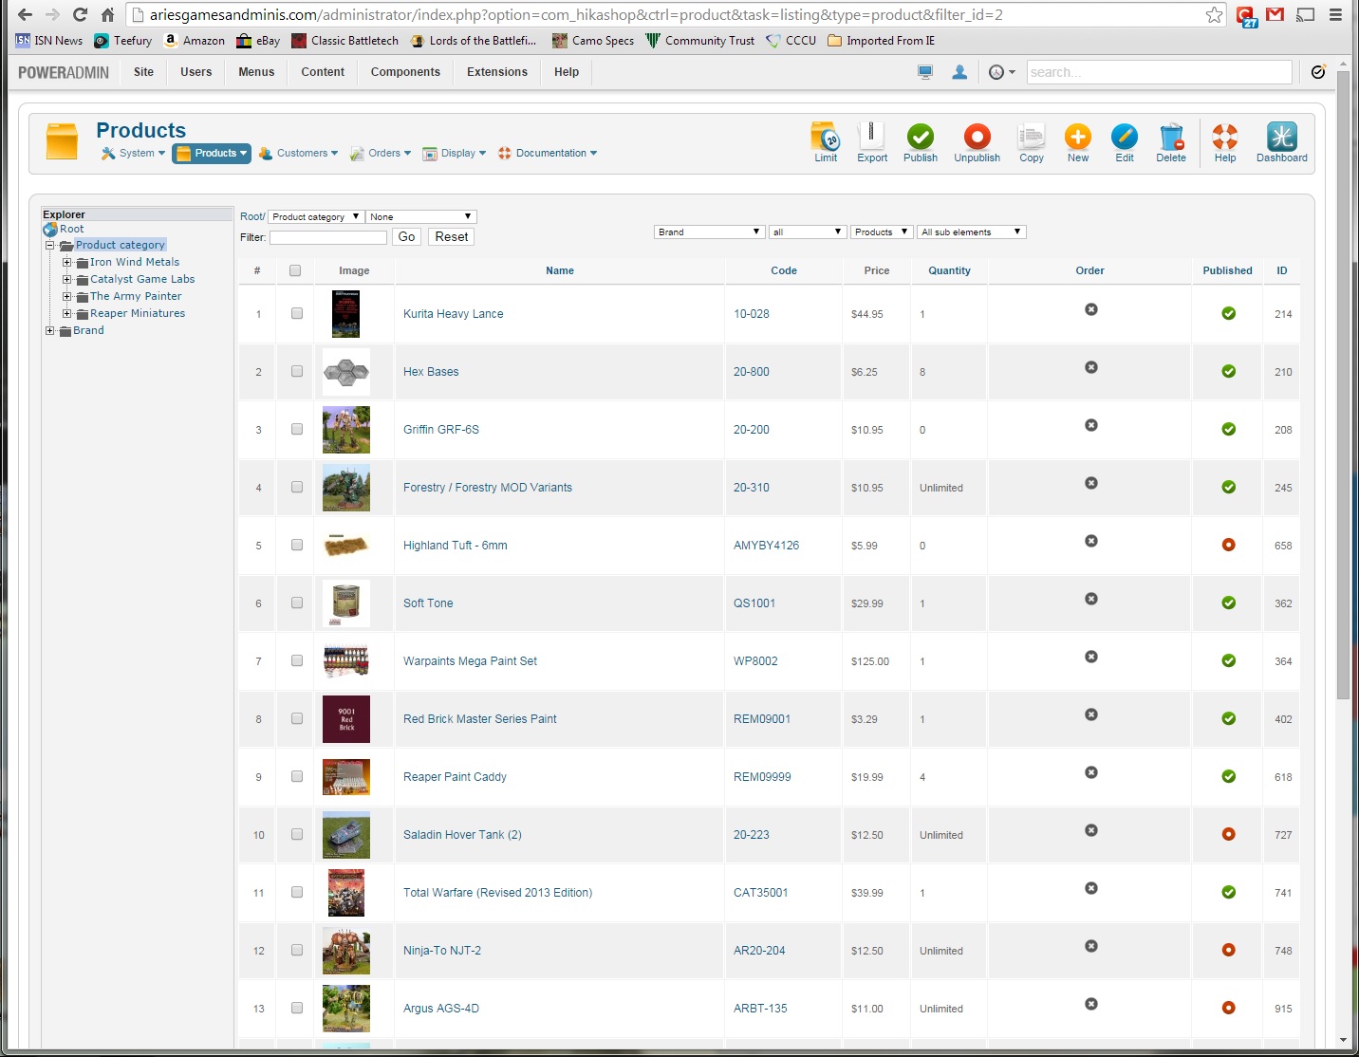Click the New product icon
This screenshot has height=1057, width=1359.
1077,138
